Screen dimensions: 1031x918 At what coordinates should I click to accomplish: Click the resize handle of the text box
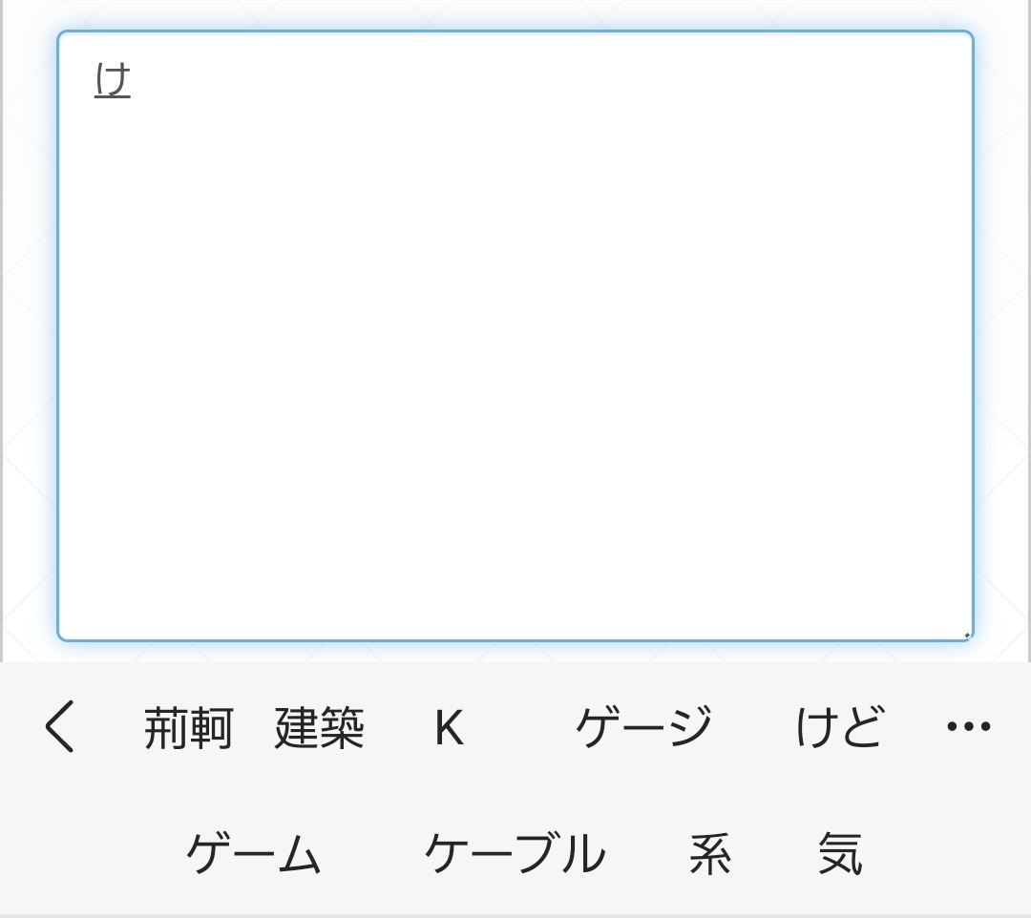coord(966,635)
